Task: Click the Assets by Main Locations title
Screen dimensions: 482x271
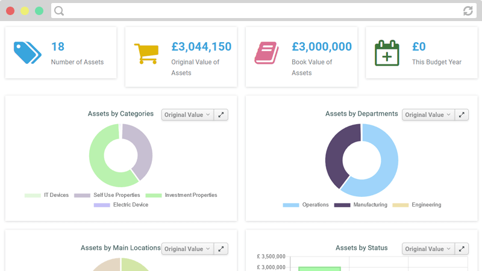Action: (120, 248)
